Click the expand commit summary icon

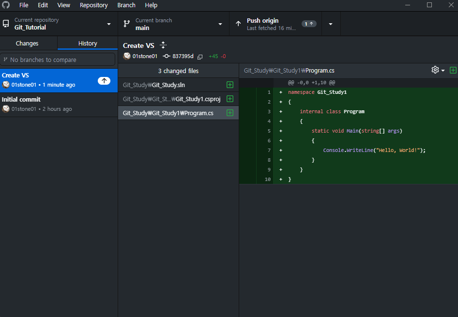(163, 45)
